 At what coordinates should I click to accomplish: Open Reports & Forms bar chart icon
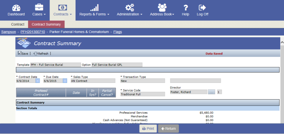point(94,8)
